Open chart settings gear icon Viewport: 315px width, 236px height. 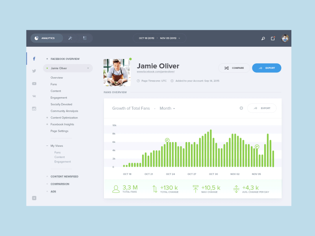[x=241, y=108]
